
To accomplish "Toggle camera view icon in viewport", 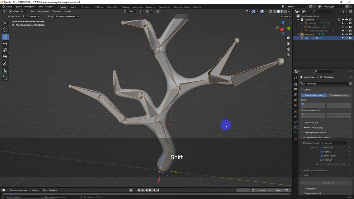I will click(x=288, y=49).
